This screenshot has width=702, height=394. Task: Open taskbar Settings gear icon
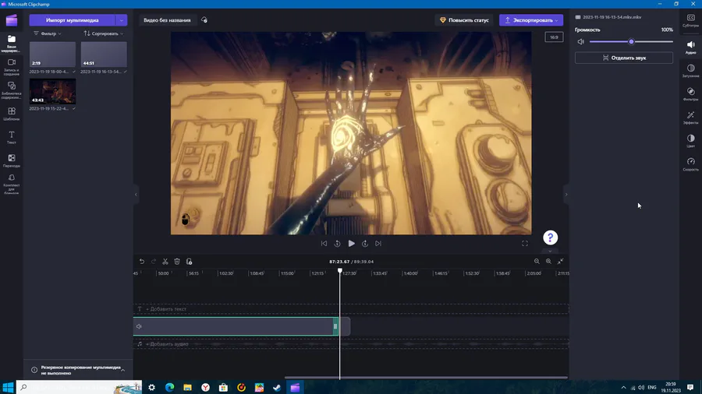(152, 387)
